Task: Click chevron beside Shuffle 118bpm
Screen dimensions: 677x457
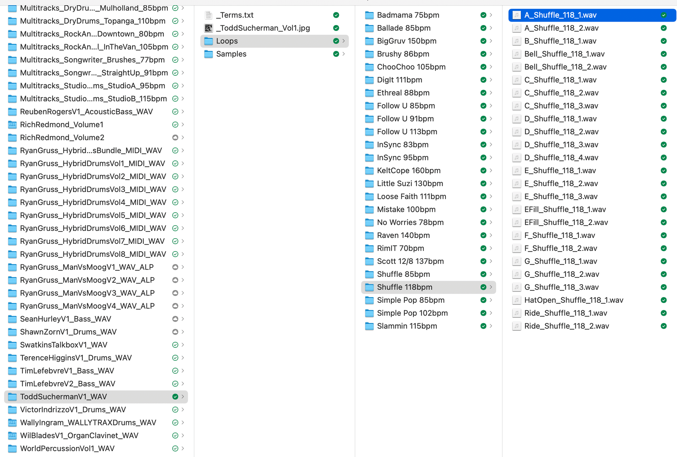Action: point(491,287)
